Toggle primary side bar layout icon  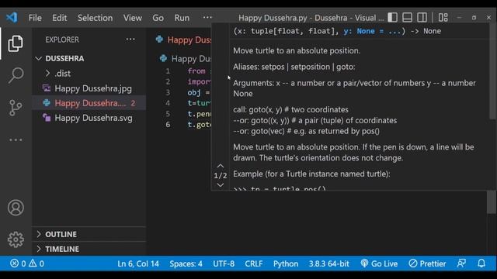(x=392, y=17)
